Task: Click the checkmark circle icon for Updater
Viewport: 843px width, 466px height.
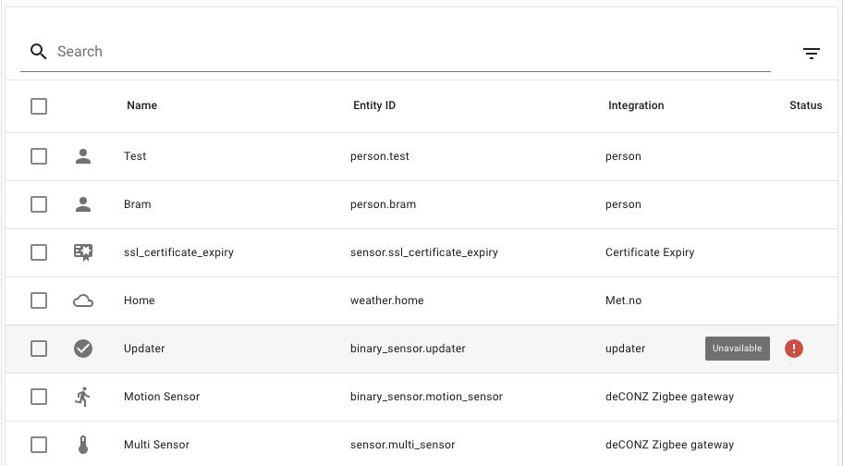Action: pyautogui.click(x=83, y=349)
